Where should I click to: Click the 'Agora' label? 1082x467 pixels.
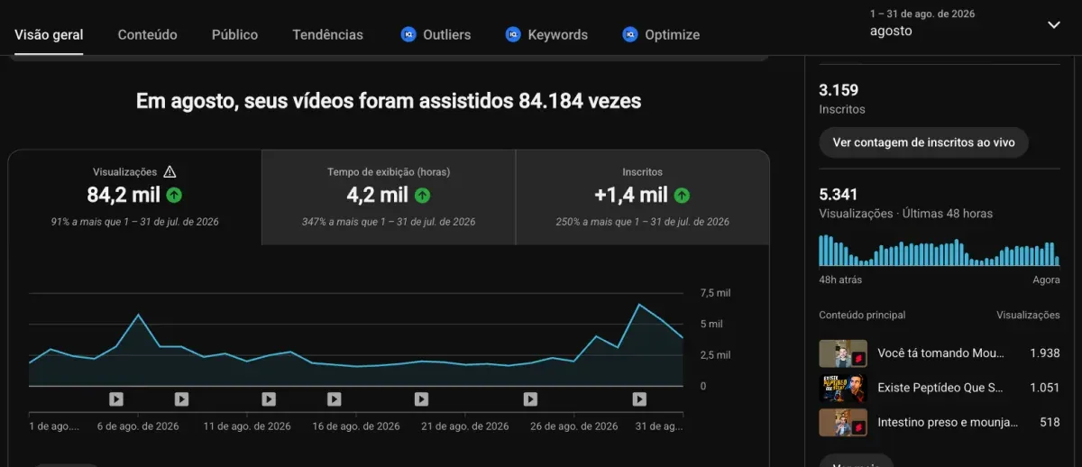[x=1047, y=280]
